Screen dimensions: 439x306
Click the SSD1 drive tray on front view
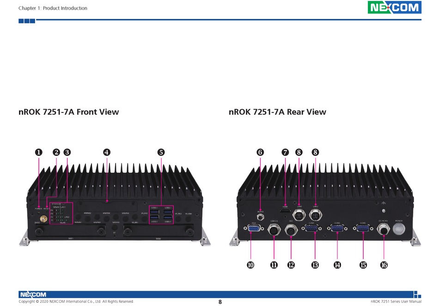(71, 231)
